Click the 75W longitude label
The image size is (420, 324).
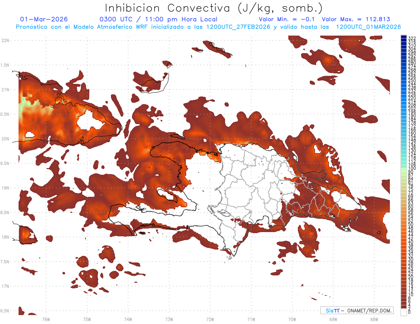point(87,319)
